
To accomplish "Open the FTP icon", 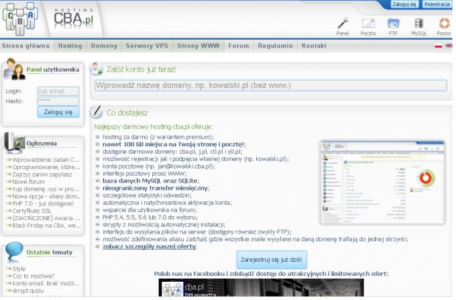I will (x=393, y=23).
